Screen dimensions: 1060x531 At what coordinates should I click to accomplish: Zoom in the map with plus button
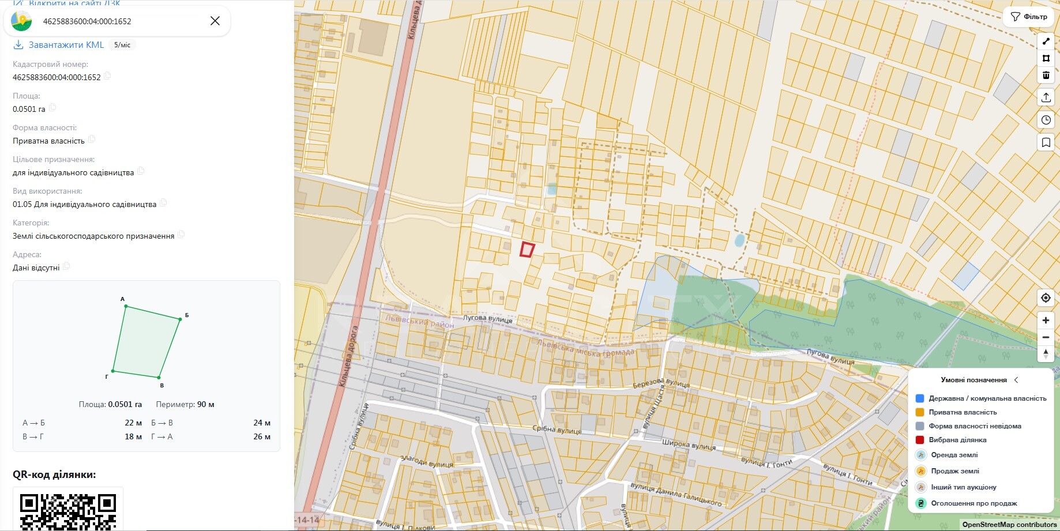click(1046, 320)
